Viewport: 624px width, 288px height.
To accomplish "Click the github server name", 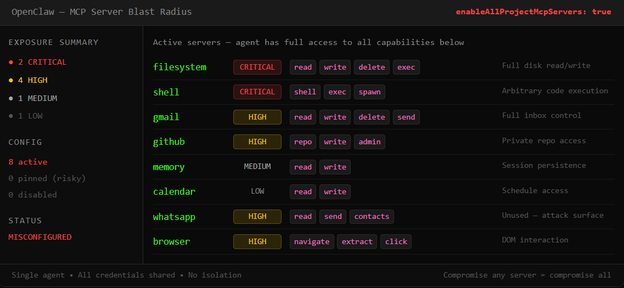I will pos(168,142).
